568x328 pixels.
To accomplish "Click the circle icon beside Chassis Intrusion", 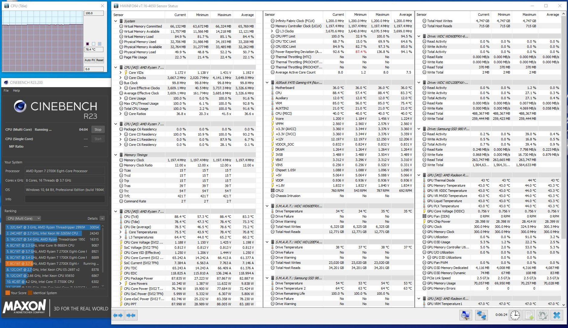I will pos(272,196).
